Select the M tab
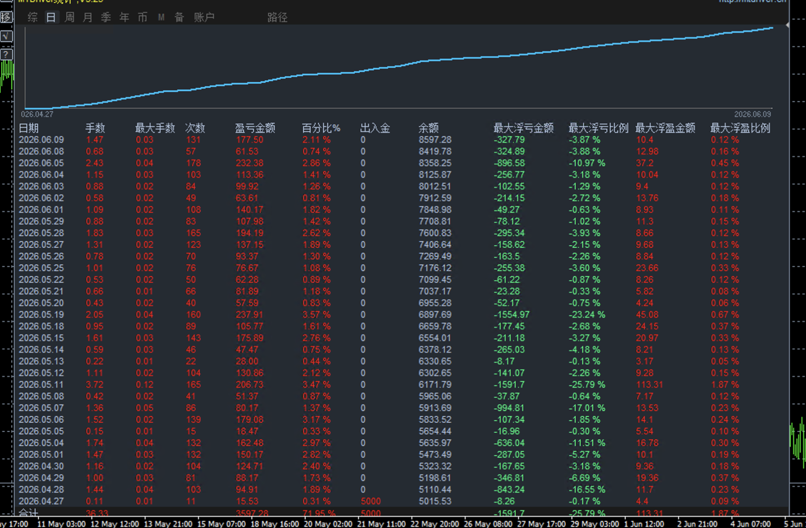Image resolution: width=806 pixels, height=528 pixels. coord(161,17)
